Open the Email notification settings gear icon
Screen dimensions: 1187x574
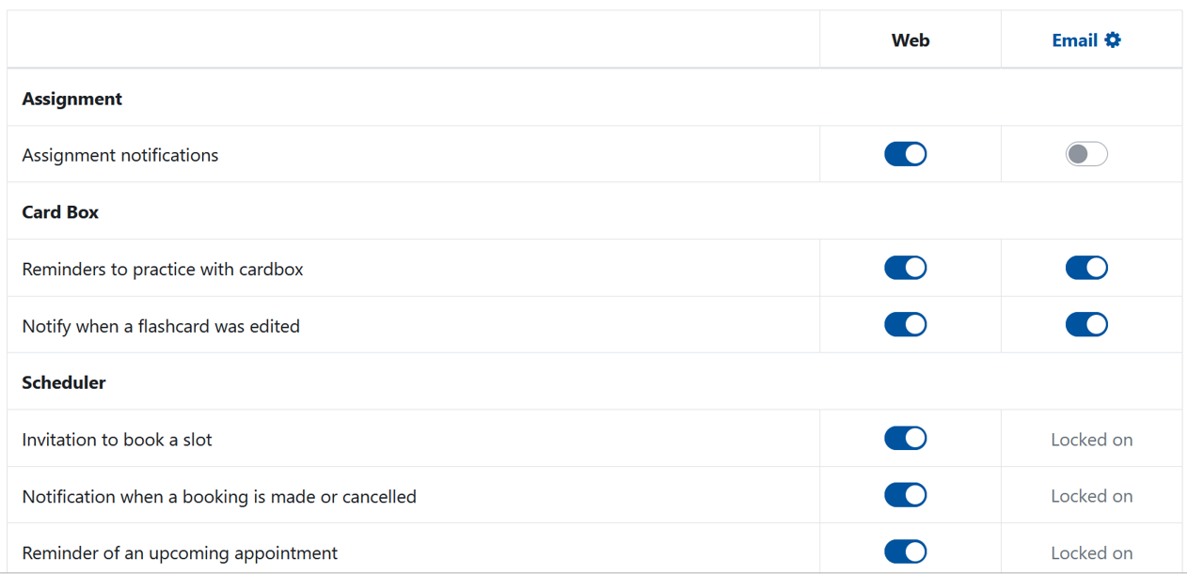(1113, 39)
